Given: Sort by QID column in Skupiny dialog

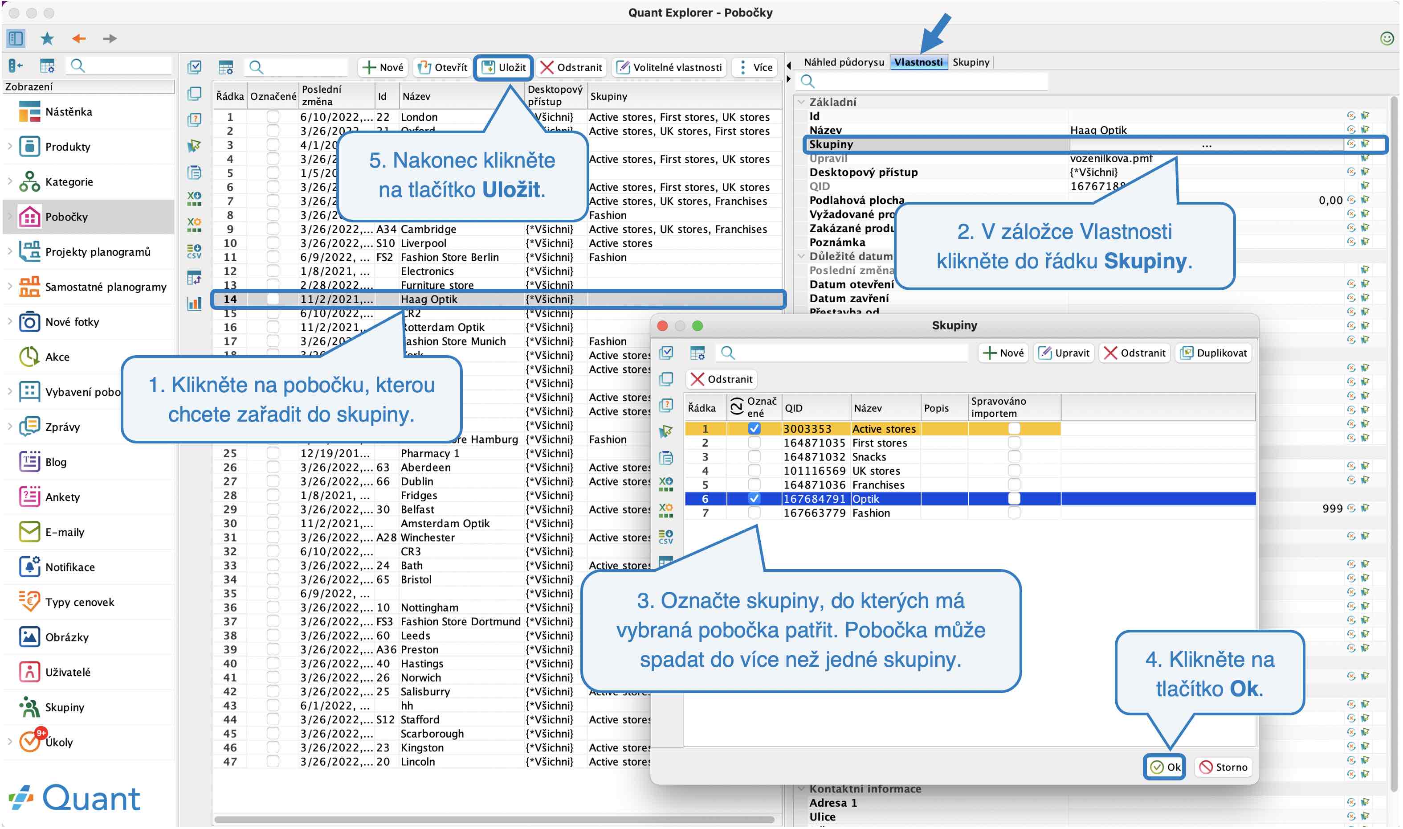Looking at the screenshot, I should coord(817,408).
